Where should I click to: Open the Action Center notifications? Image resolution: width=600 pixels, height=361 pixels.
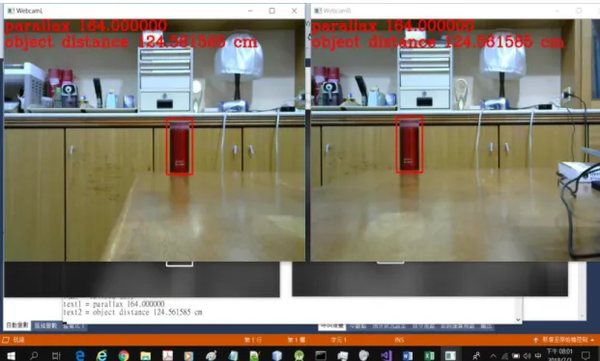coord(586,355)
